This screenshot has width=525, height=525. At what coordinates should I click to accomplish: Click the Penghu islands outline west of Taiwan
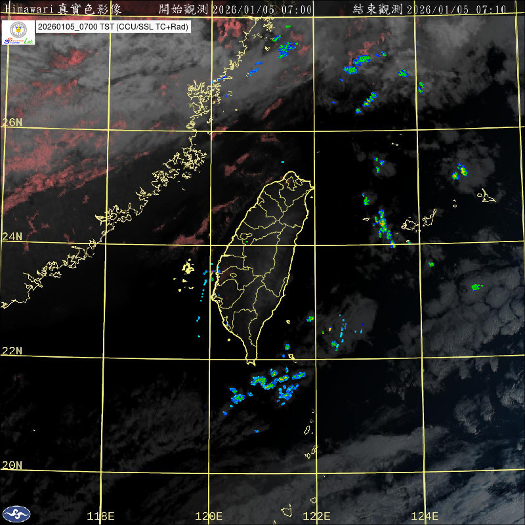[188, 268]
